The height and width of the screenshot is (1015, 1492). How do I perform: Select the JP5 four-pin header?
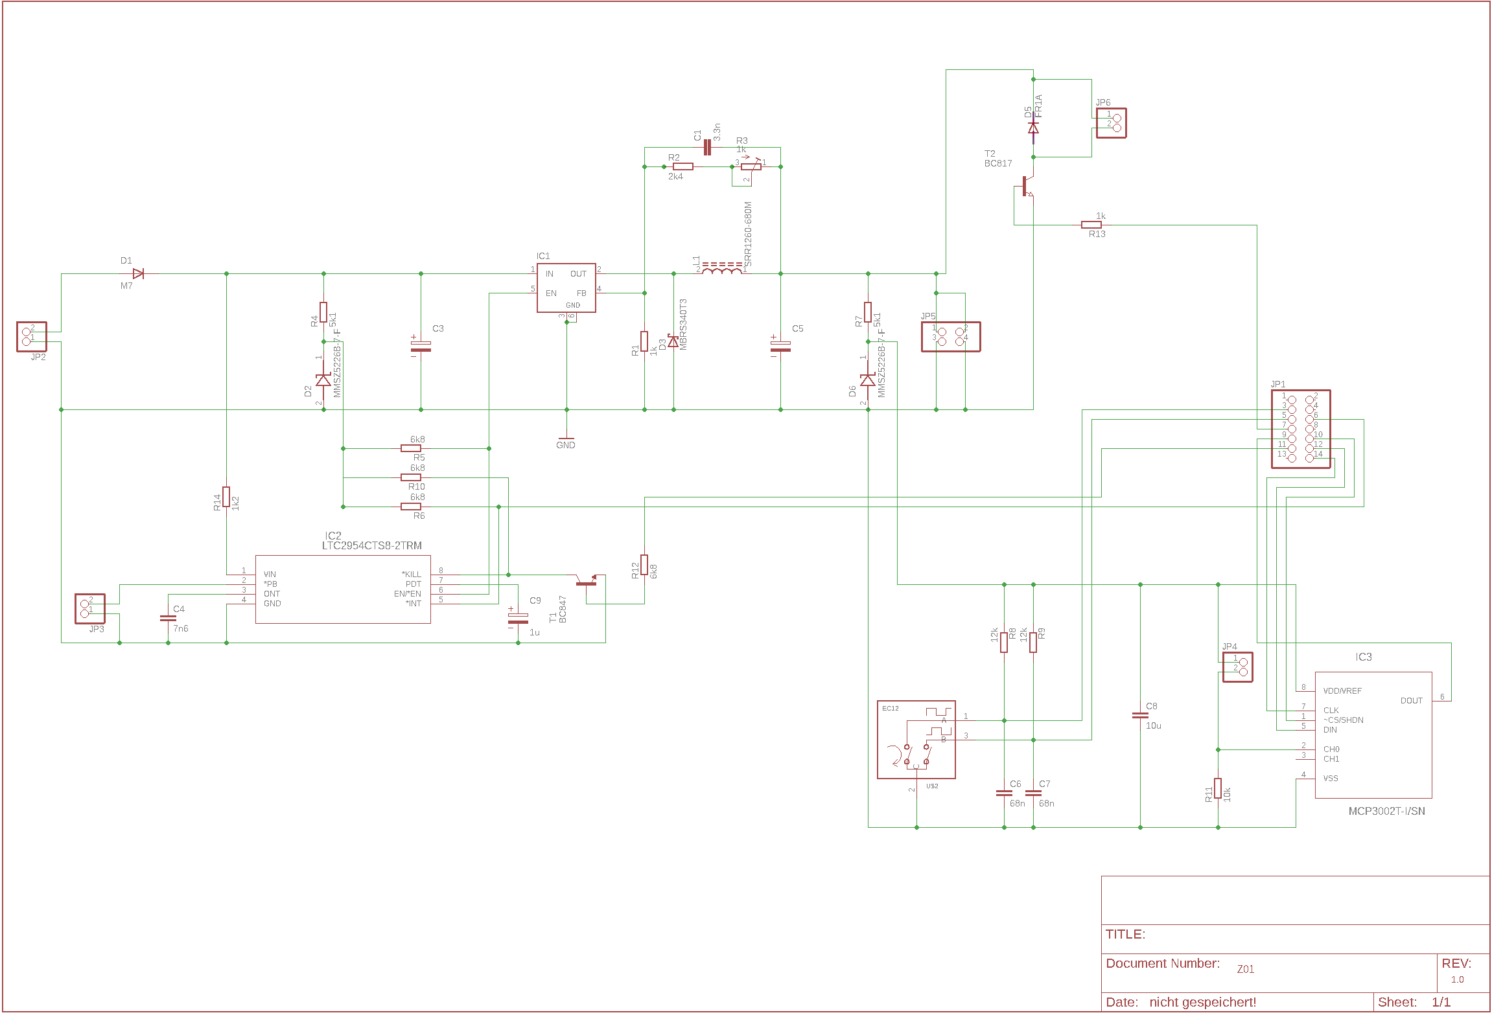950,337
